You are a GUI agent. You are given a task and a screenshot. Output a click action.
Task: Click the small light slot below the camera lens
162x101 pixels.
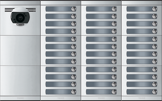point(20,25)
